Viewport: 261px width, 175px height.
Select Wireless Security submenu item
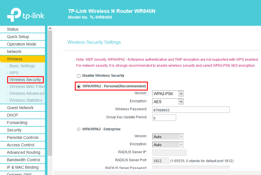coord(25,80)
